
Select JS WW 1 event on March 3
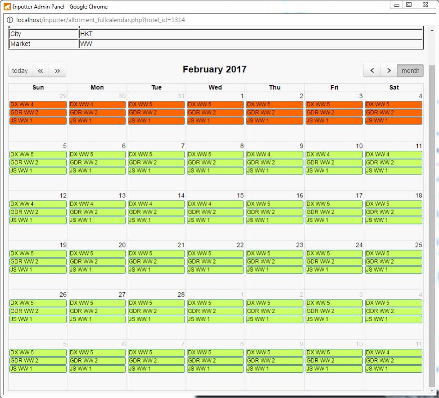click(334, 319)
